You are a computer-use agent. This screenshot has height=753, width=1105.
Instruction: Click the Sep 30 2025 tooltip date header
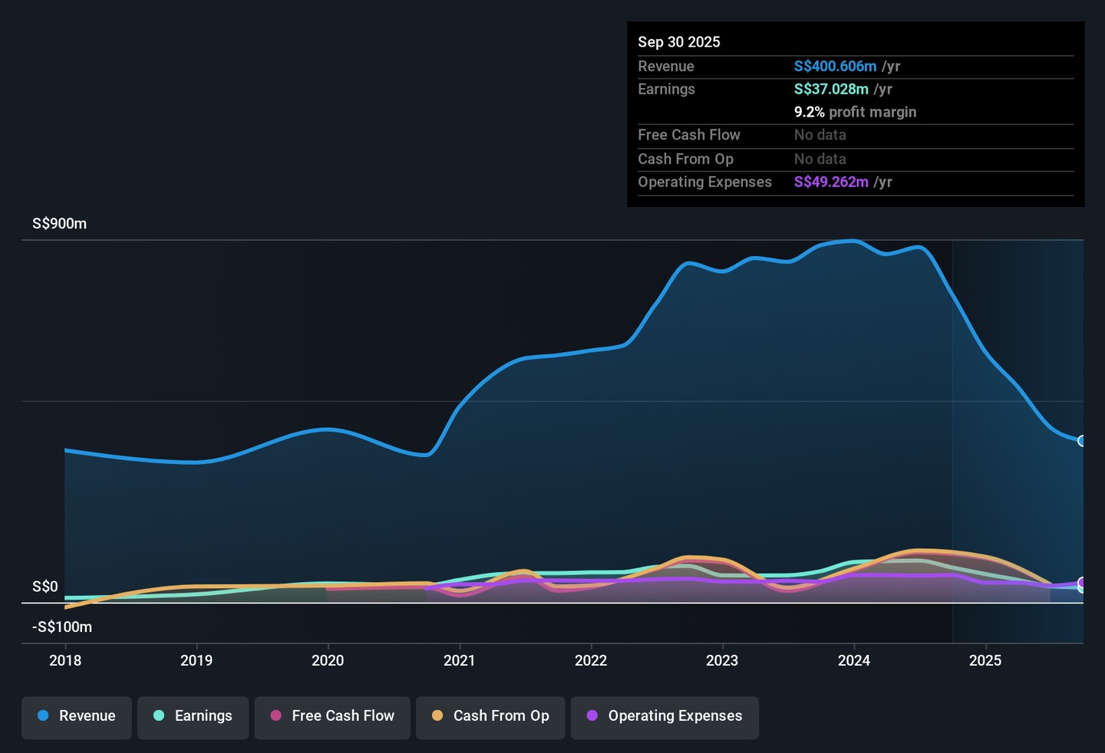pos(679,42)
